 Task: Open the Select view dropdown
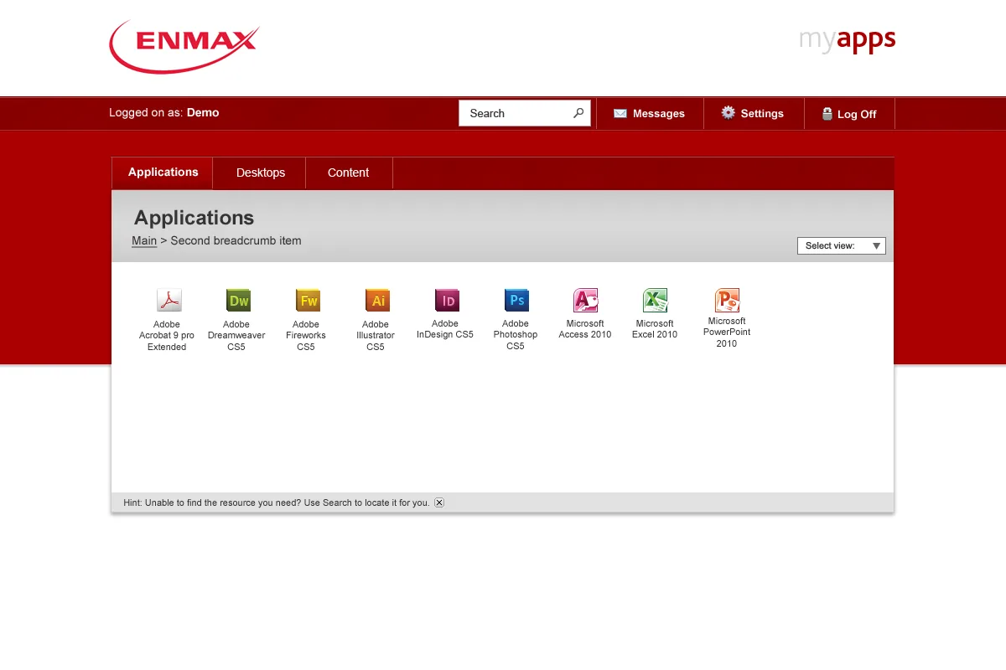click(x=841, y=245)
